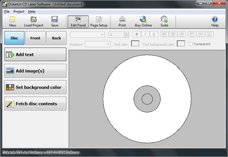Click the Disketch title bar app icon

click(x=5, y=4)
